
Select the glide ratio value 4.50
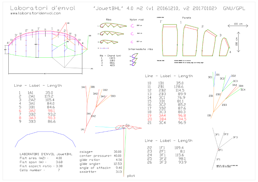(x=119, y=160)
